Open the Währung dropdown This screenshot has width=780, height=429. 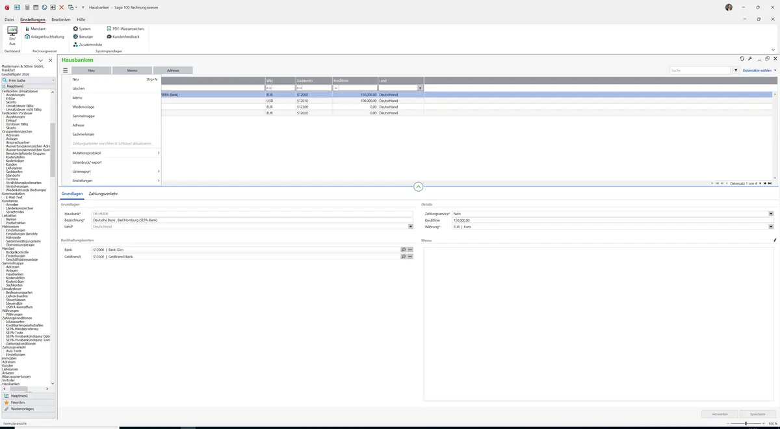(x=771, y=227)
